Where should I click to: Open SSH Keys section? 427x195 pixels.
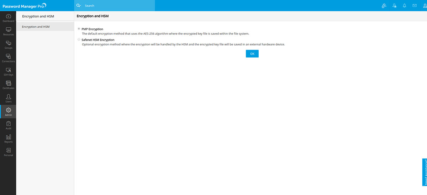(x=8, y=72)
